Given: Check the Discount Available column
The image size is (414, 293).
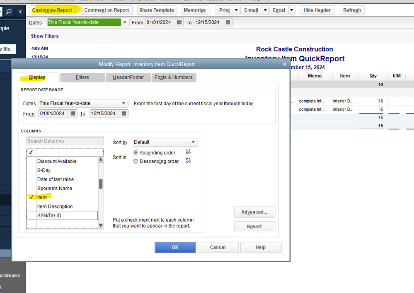Looking at the screenshot, I should click(x=31, y=161).
